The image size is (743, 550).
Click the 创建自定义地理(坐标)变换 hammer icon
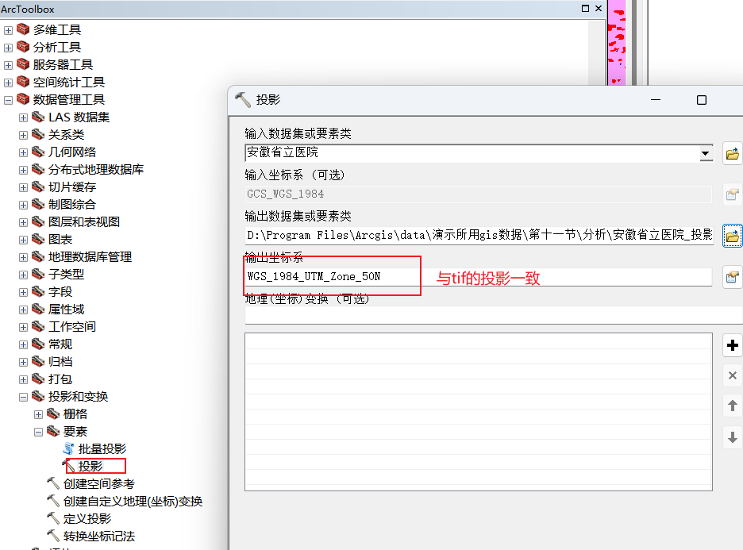tap(53, 502)
